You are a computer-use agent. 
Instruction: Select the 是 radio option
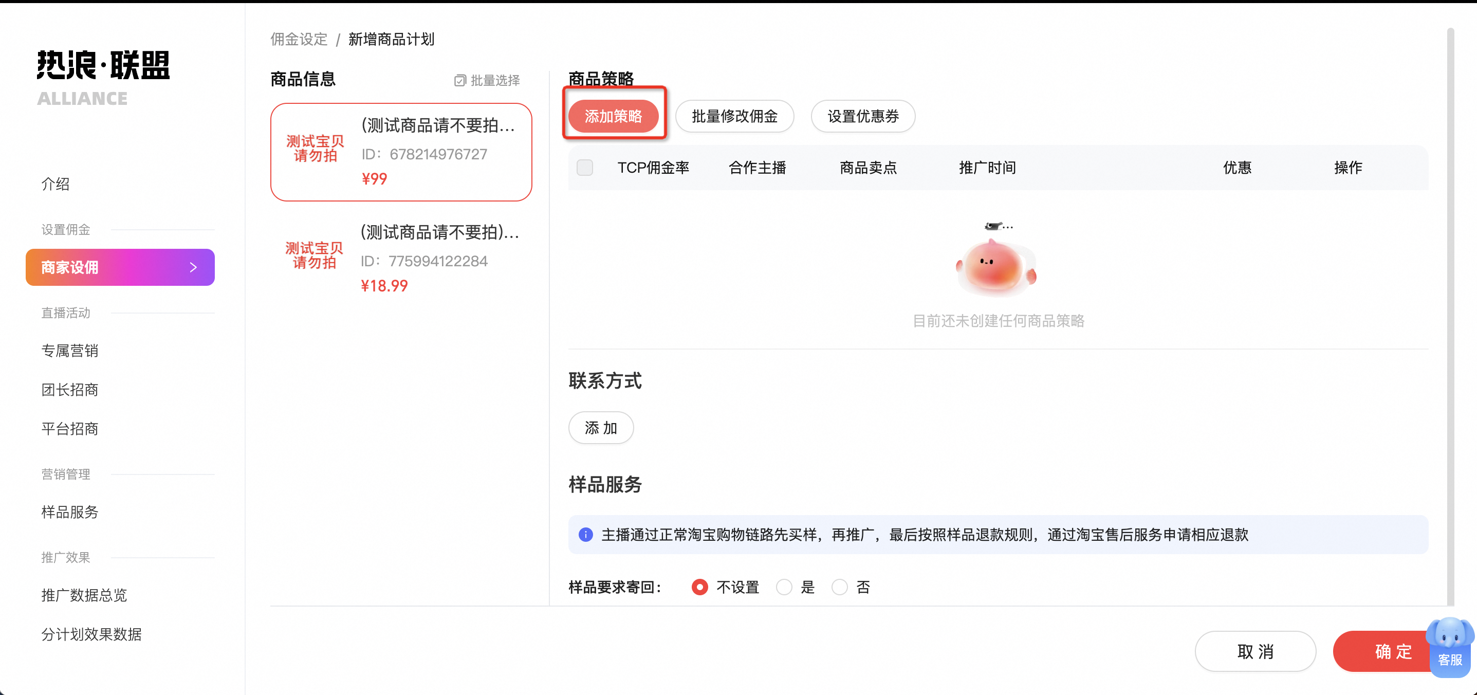784,587
